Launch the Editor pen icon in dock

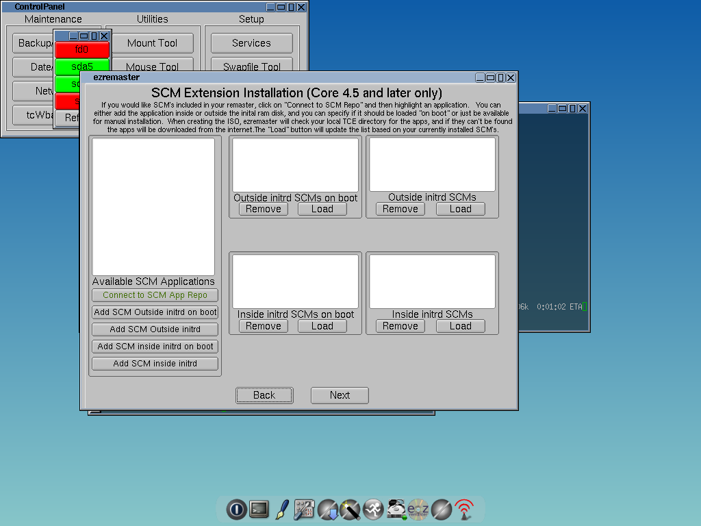click(x=281, y=509)
